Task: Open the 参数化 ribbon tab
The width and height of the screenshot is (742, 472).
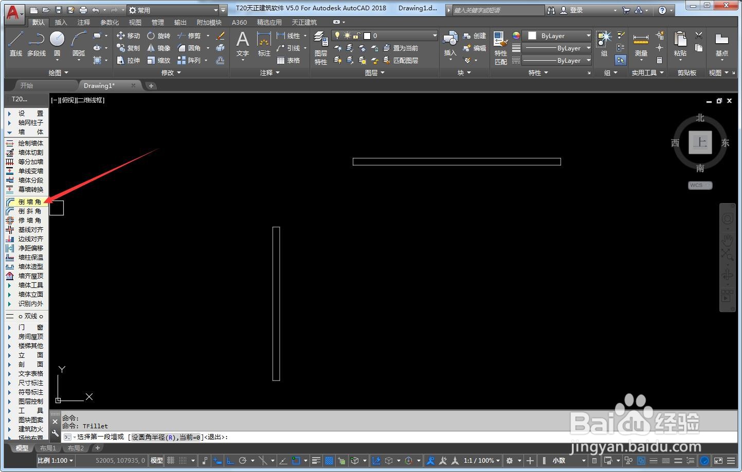Action: click(109, 23)
